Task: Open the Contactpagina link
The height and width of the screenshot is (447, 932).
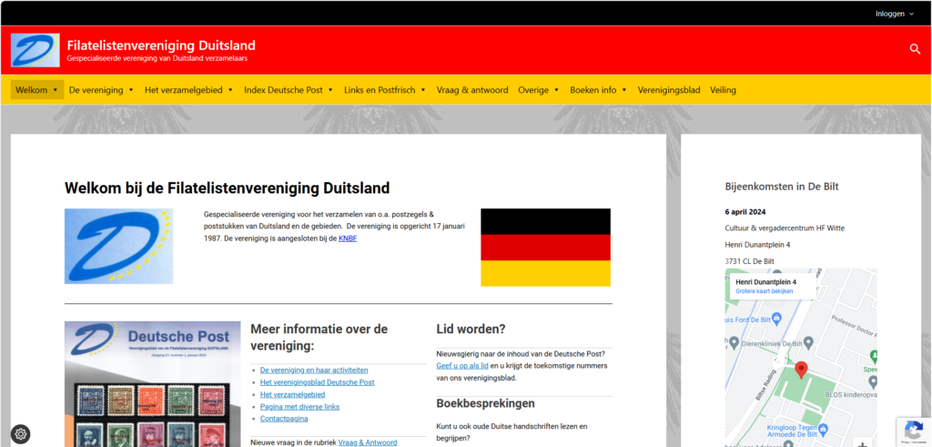Action: pyautogui.click(x=284, y=419)
